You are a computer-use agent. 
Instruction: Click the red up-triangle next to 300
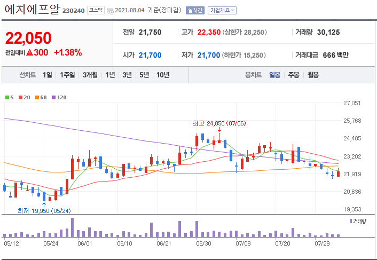(x=29, y=52)
